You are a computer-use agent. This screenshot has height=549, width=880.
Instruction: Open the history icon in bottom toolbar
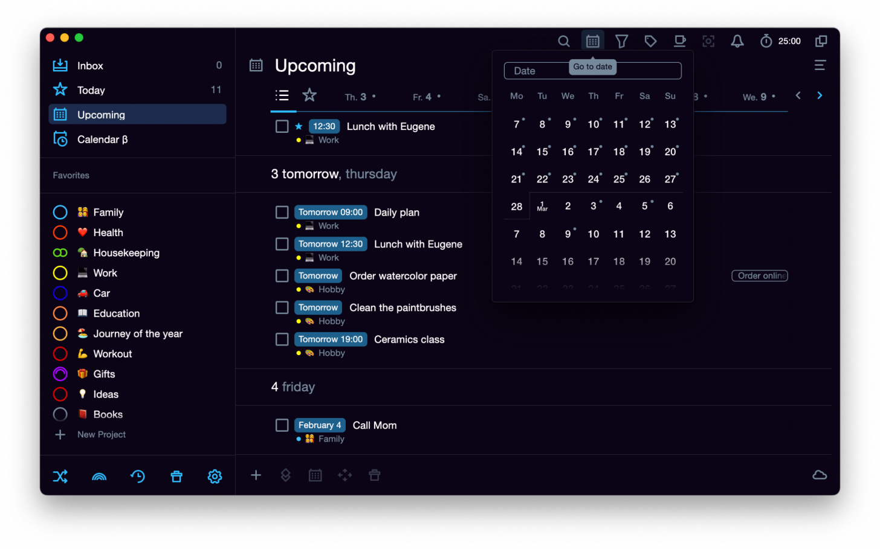(x=138, y=477)
